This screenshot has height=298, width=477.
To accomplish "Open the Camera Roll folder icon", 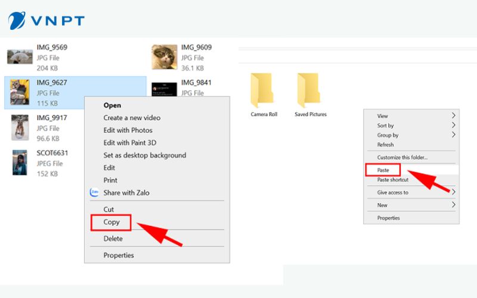I will (262, 91).
